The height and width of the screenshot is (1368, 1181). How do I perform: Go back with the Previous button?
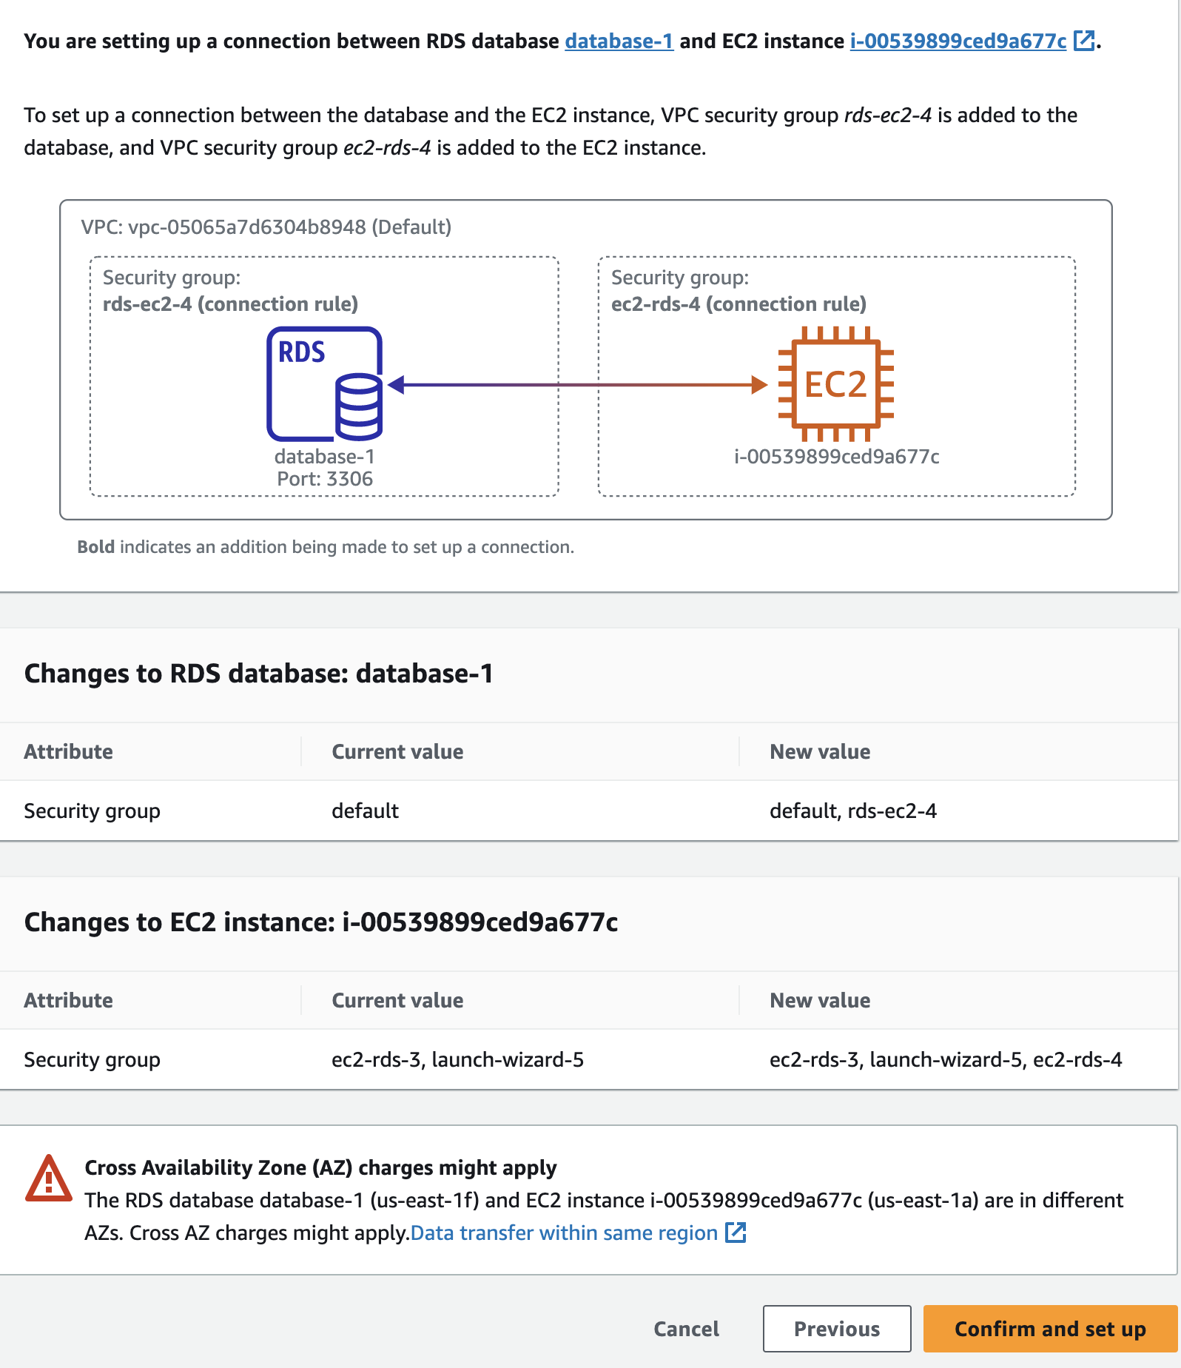pyautogui.click(x=837, y=1329)
